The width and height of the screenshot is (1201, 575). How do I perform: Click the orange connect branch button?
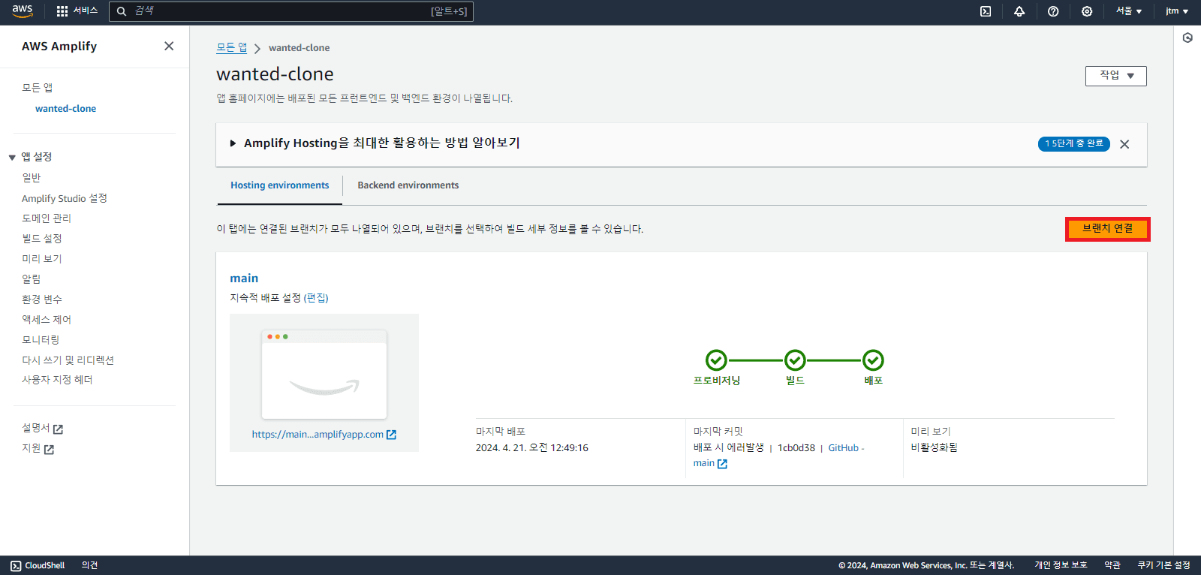(x=1107, y=229)
